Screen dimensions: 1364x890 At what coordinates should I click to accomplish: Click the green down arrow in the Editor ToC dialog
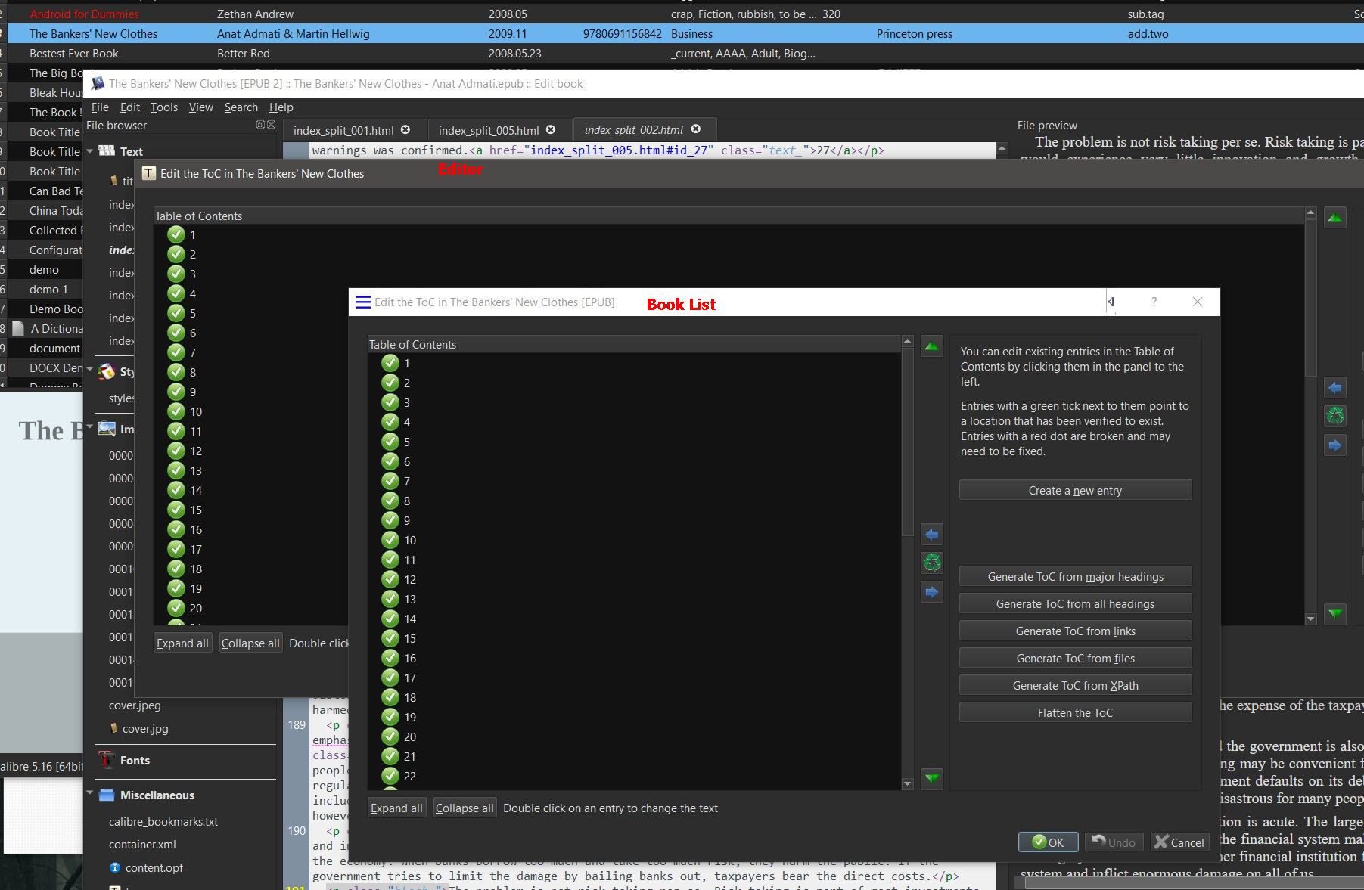click(1335, 613)
